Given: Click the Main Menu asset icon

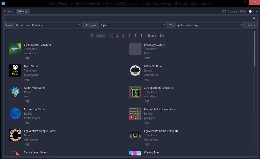Looking at the screenshot, I should coord(15,70).
